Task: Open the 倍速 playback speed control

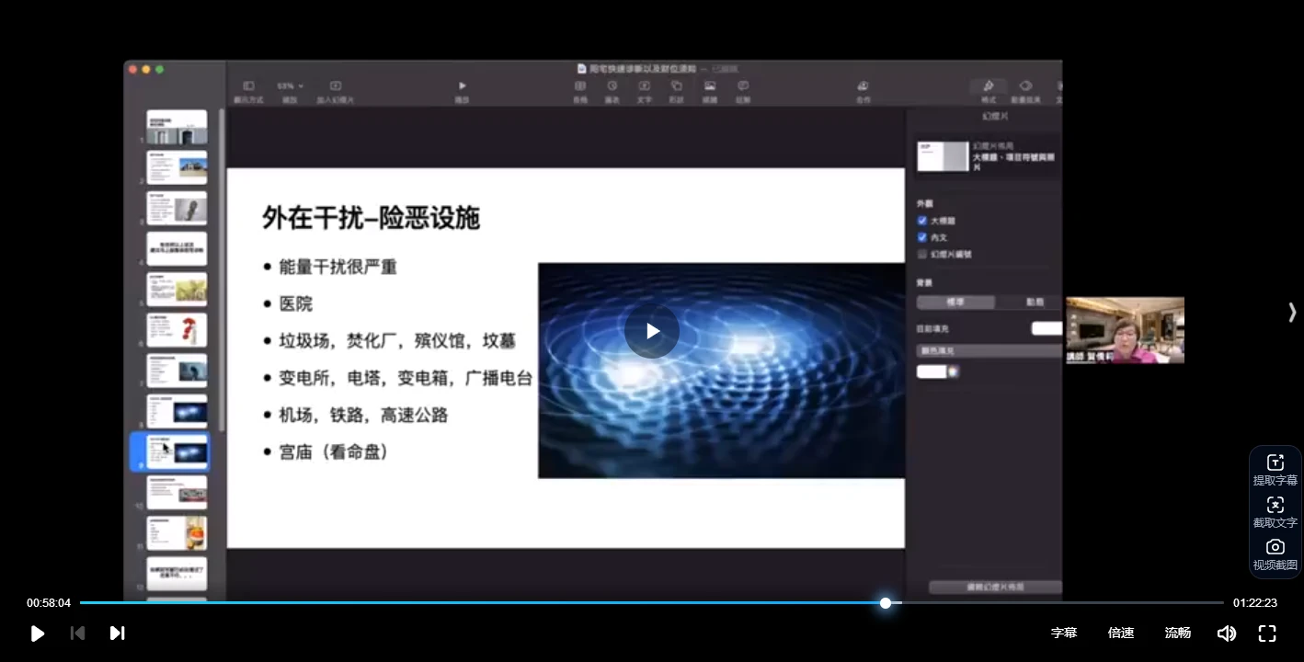Action: point(1121,633)
